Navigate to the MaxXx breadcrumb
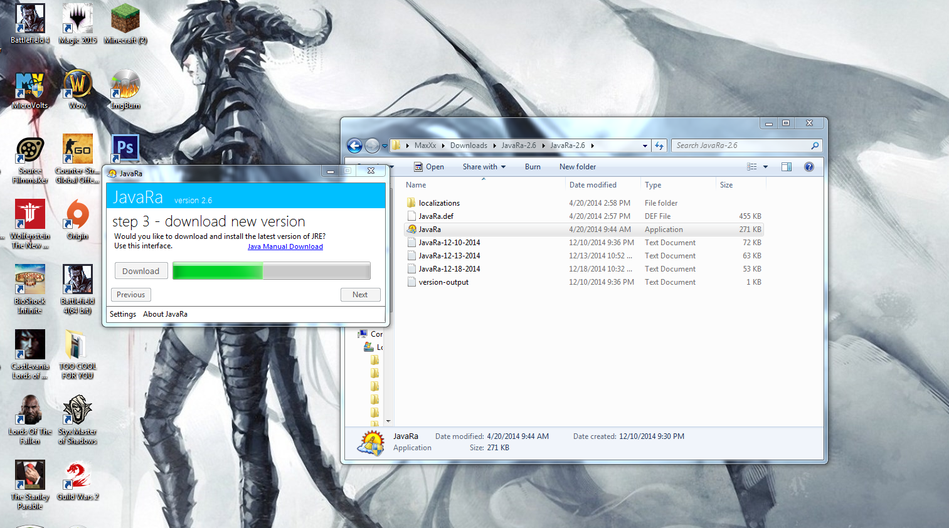The height and width of the screenshot is (528, 949). 425,145
